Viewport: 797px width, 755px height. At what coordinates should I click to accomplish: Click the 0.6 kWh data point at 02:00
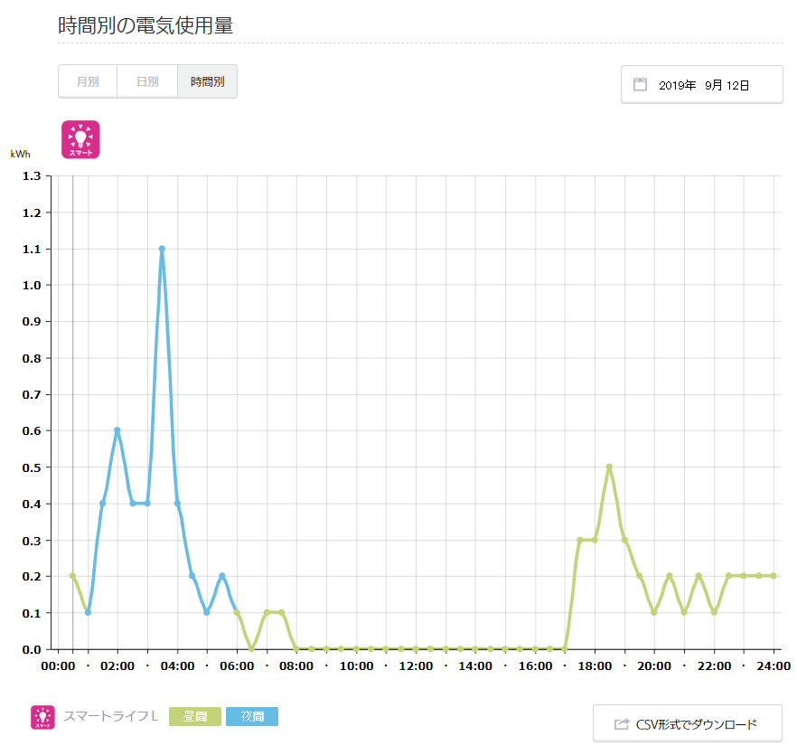point(117,430)
